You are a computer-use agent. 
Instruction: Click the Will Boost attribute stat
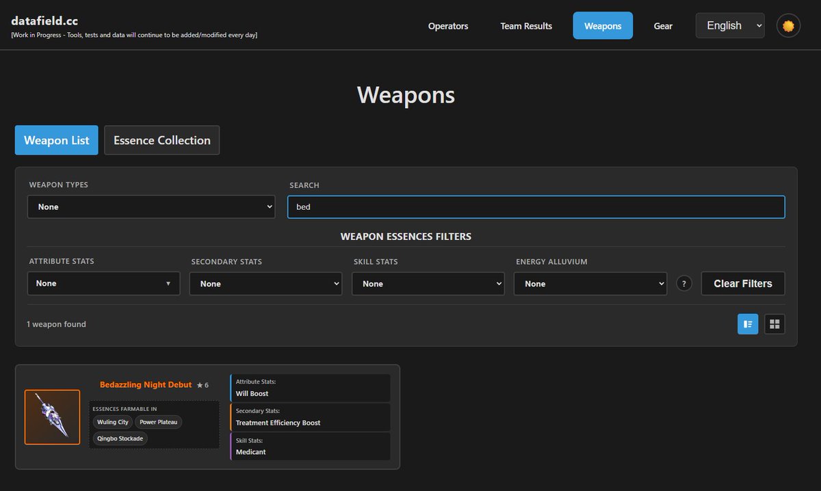(x=252, y=394)
